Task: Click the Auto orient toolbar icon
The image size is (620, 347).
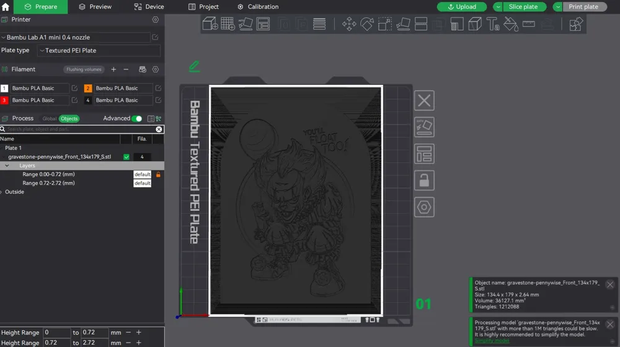Action: pos(246,24)
